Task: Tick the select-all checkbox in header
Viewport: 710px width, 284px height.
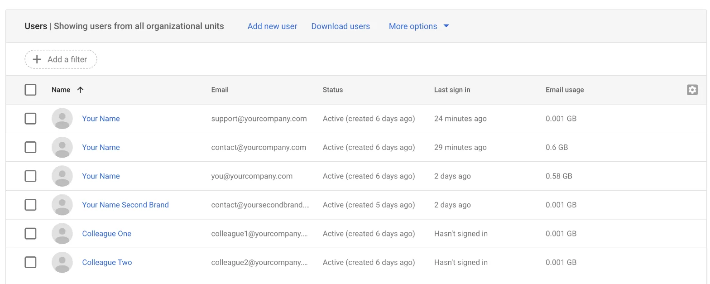Action: 30,90
